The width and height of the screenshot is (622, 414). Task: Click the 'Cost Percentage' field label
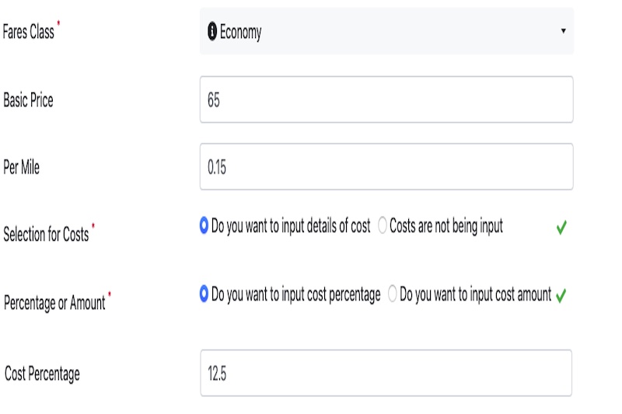click(x=42, y=374)
